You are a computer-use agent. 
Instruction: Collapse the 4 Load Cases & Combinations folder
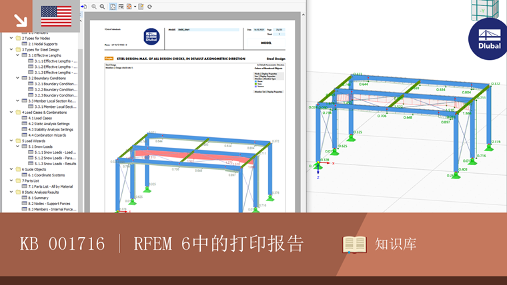(11, 112)
